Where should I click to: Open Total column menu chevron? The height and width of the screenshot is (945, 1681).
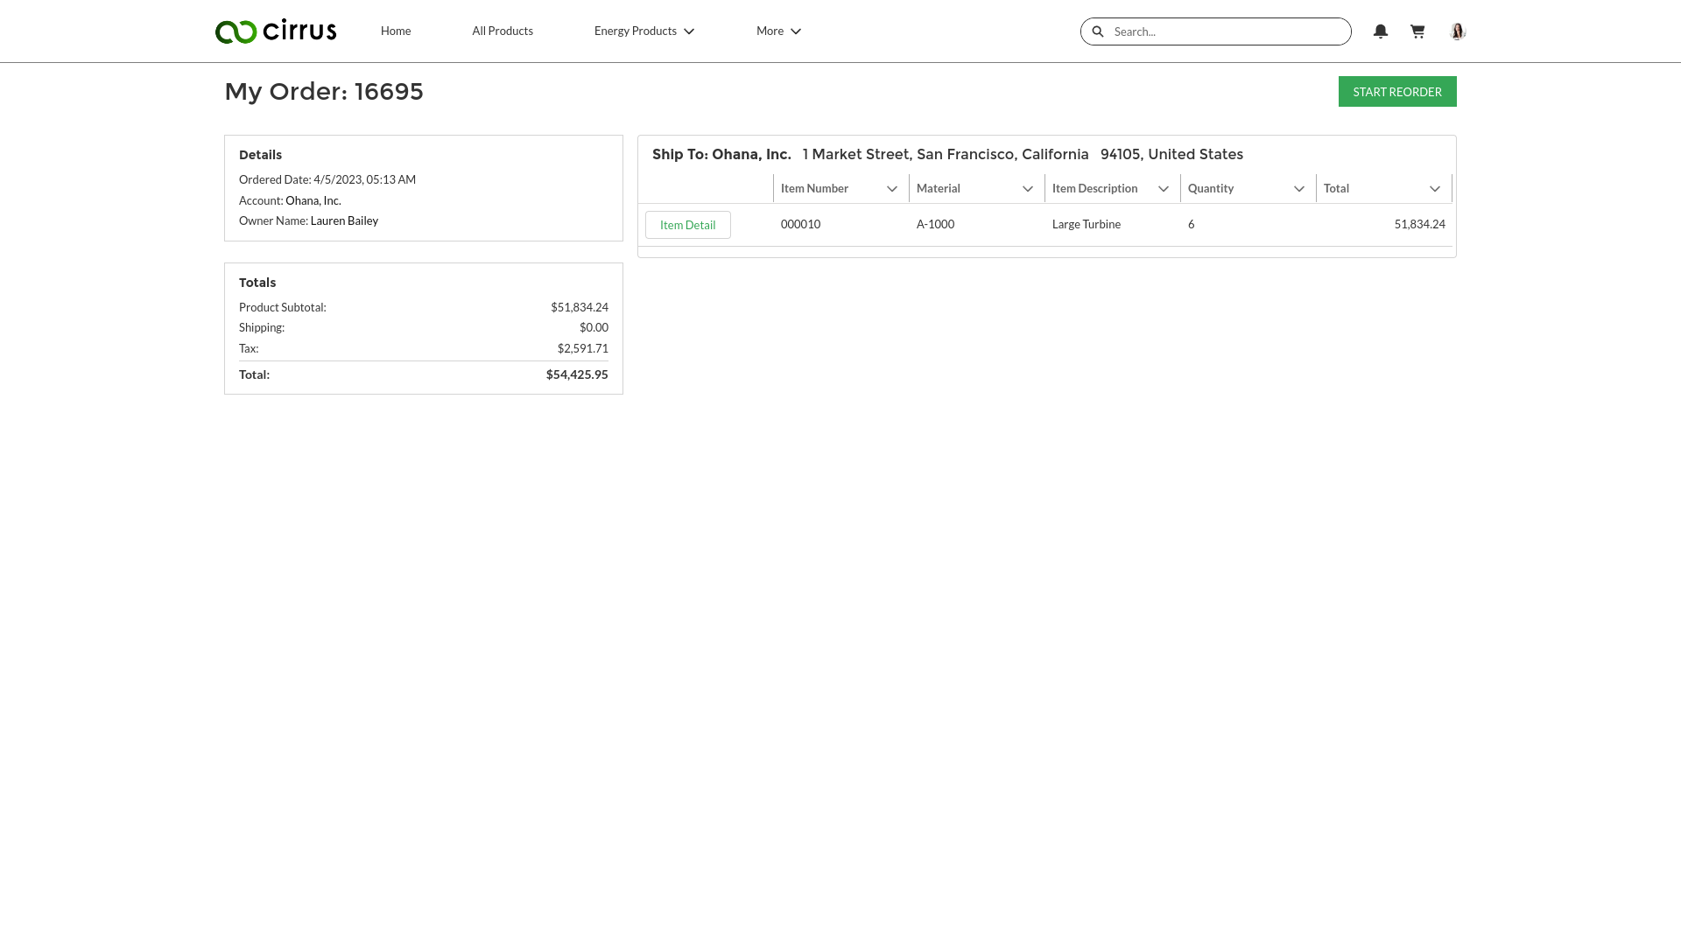[x=1435, y=189]
